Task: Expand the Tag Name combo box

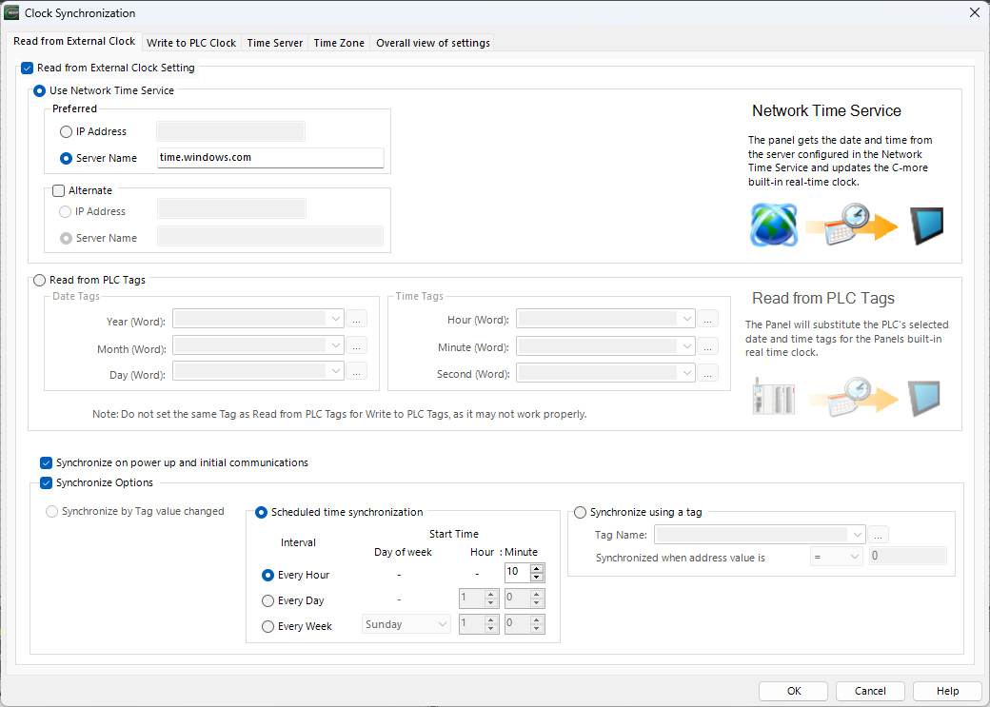Action: [x=857, y=535]
